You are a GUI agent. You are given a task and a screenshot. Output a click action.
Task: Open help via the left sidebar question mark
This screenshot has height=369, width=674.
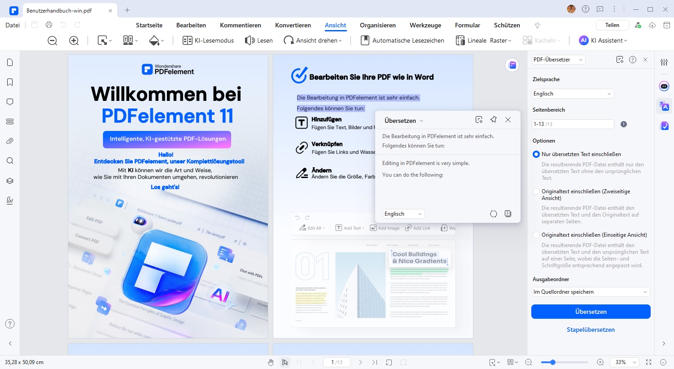coord(10,324)
